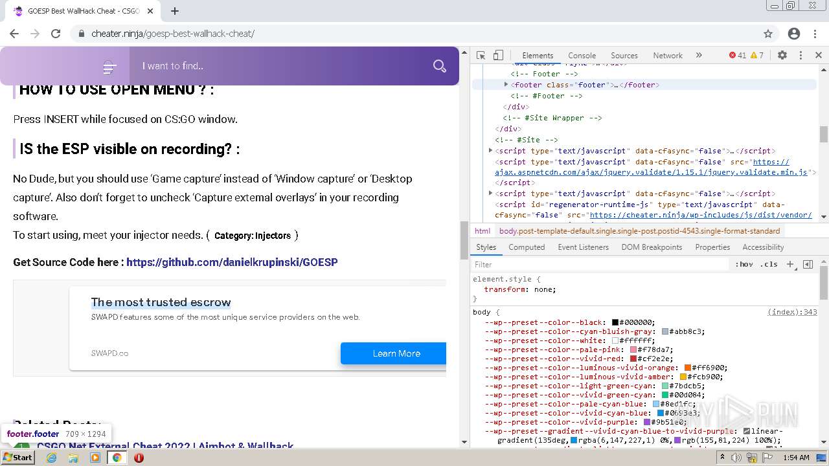Click the yellow warning count indicator
Viewport: 829px width, 466px height.
(x=757, y=56)
